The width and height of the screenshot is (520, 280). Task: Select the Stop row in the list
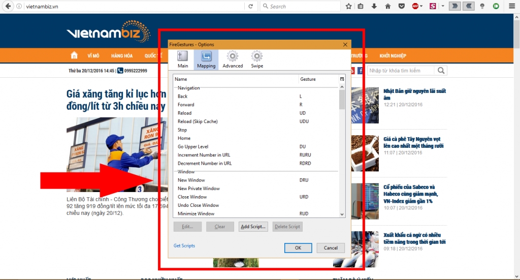pos(256,130)
